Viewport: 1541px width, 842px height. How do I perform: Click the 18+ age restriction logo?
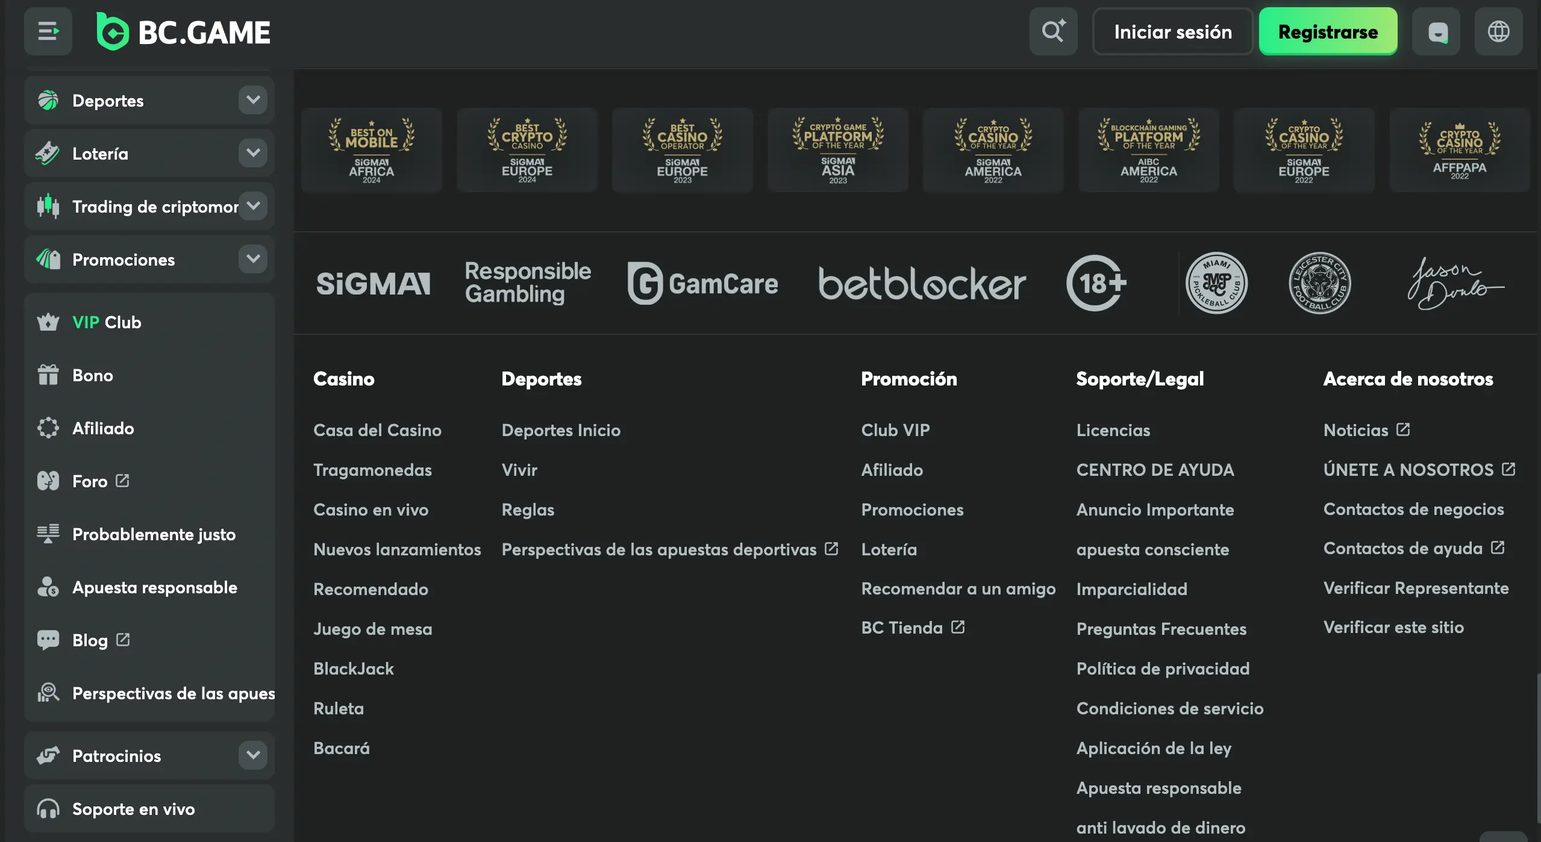1096,283
